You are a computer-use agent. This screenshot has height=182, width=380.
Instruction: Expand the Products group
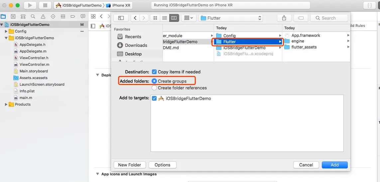[6, 104]
